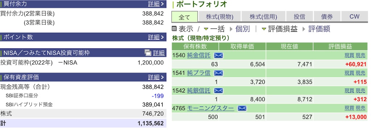Click the 表示 table grid icon
Viewport: 371px width, 130px height.
coord(174,29)
